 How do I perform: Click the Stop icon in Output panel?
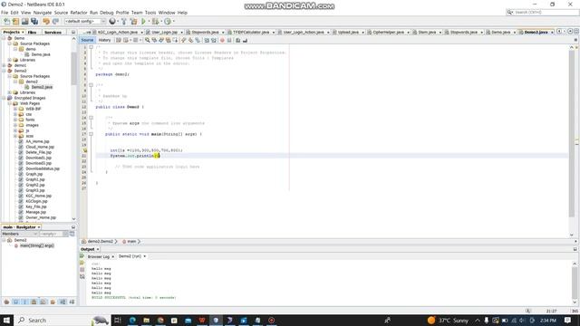click(x=82, y=270)
